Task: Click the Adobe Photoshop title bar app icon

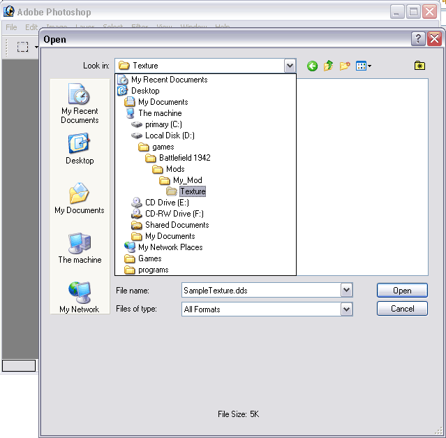Action: pyautogui.click(x=9, y=11)
